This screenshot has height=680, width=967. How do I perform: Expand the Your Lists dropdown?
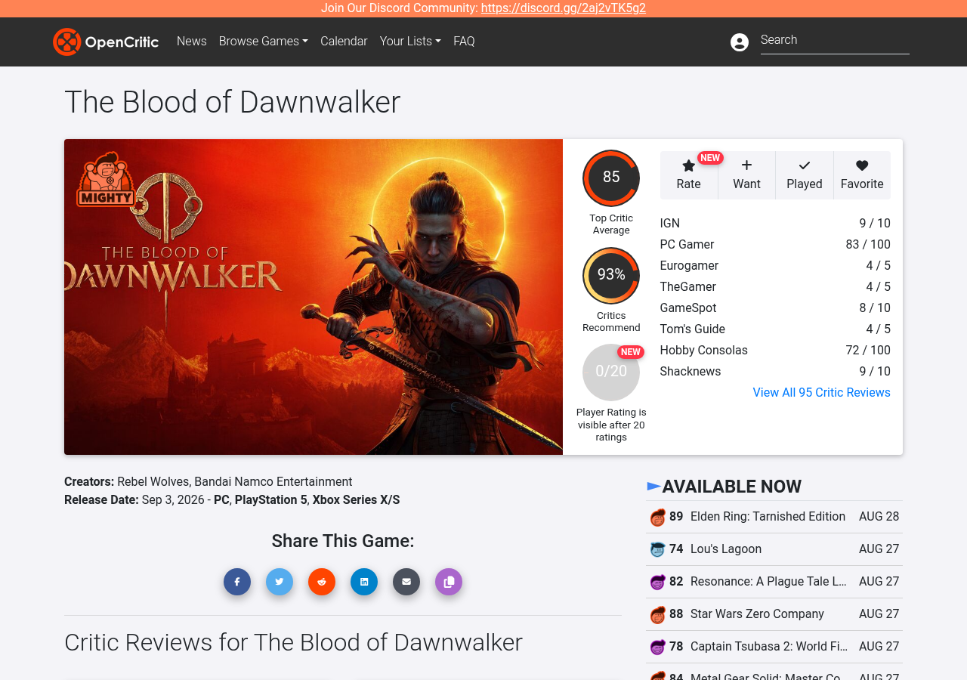pos(410,42)
